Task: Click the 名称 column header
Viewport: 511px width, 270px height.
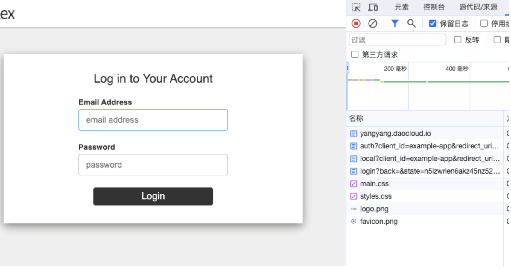Action: (x=356, y=119)
